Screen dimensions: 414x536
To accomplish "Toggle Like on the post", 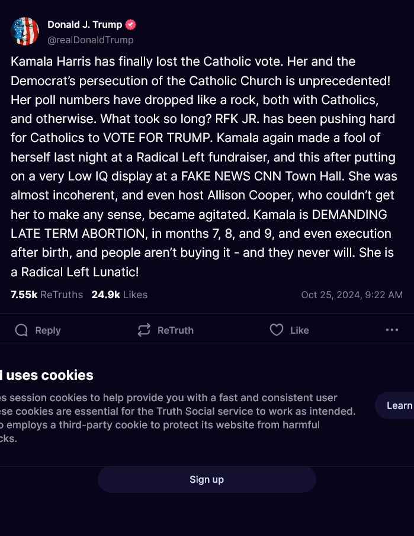I will (x=290, y=330).
